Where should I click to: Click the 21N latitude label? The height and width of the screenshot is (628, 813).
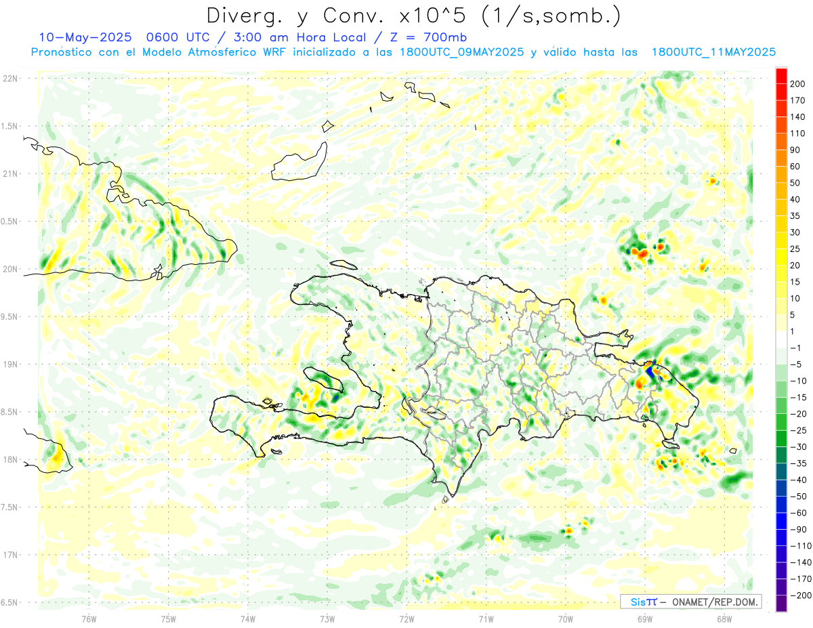tap(10, 174)
